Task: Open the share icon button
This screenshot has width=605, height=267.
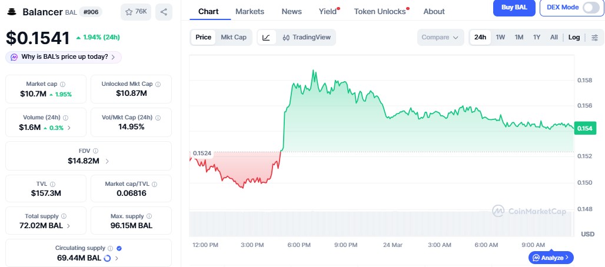Action: click(164, 12)
